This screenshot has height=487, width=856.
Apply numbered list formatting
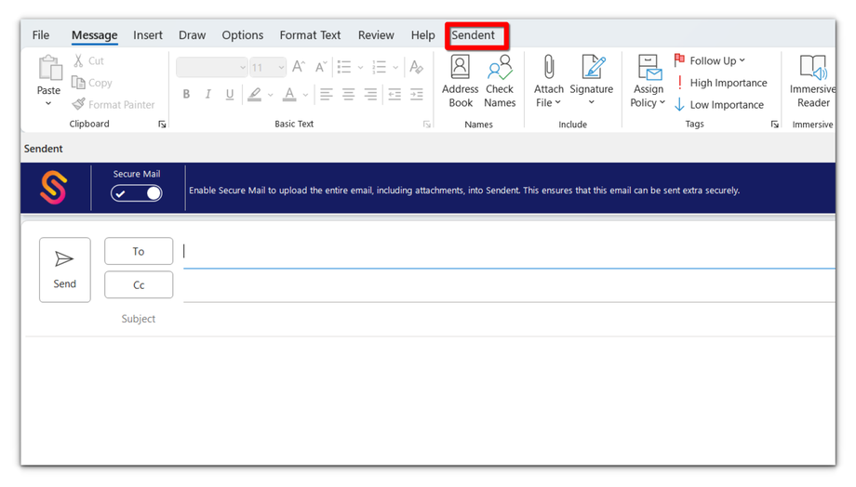(x=380, y=67)
